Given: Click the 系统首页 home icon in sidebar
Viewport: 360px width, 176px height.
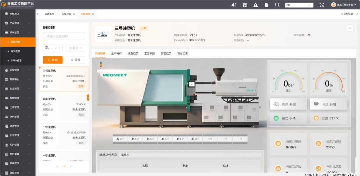Looking at the screenshot, I should 6,14.
